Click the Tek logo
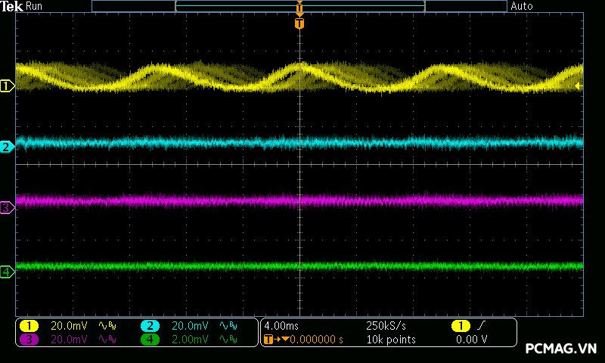This screenshot has height=363, width=605. pos(11,6)
